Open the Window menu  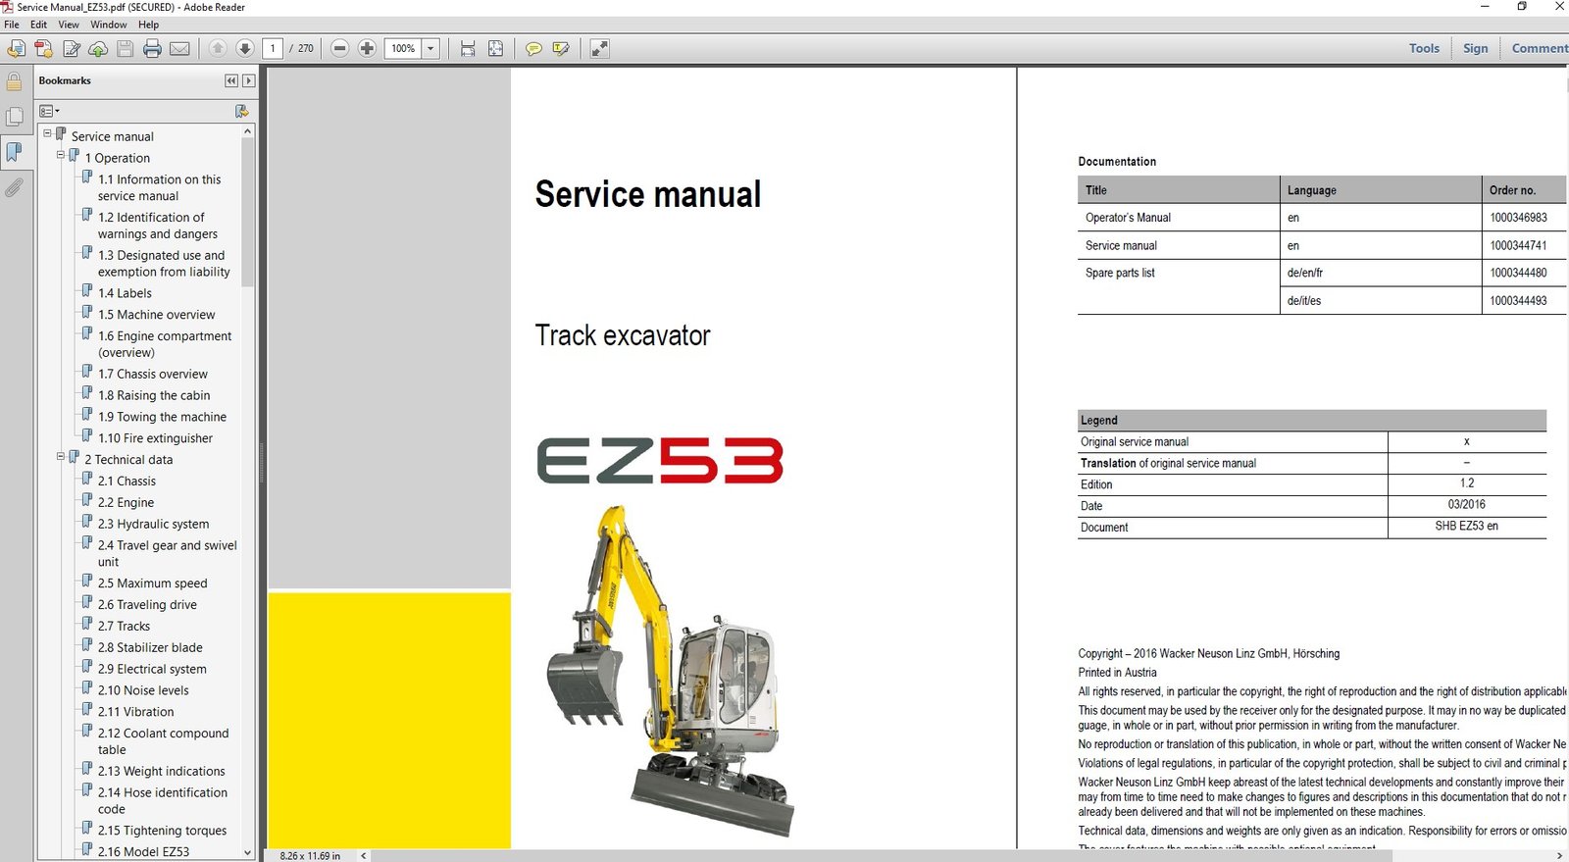108,25
